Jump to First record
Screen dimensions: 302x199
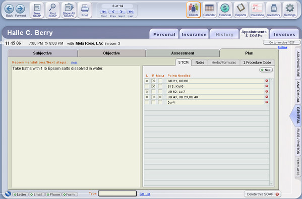[104, 12]
